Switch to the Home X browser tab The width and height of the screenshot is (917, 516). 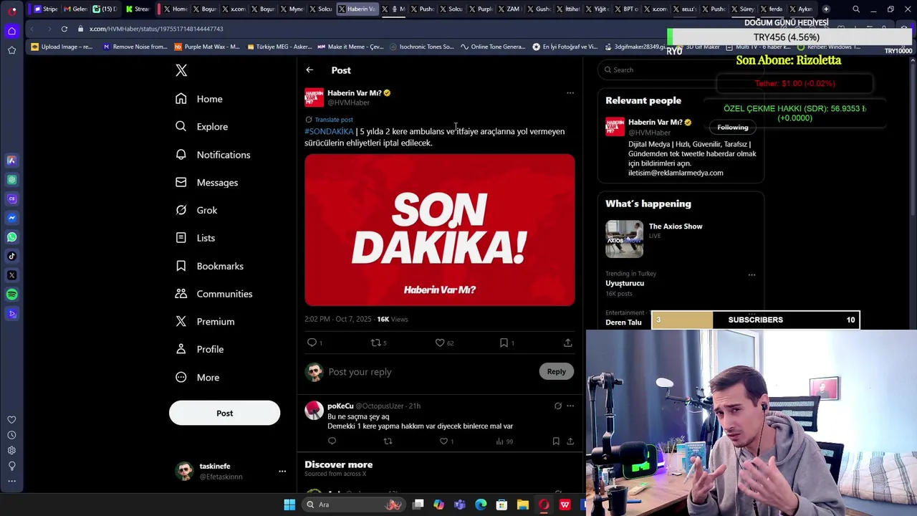[176, 9]
